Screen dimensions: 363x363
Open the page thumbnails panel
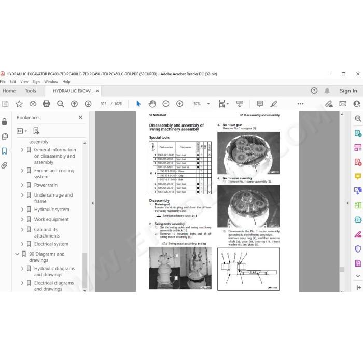[5, 136]
